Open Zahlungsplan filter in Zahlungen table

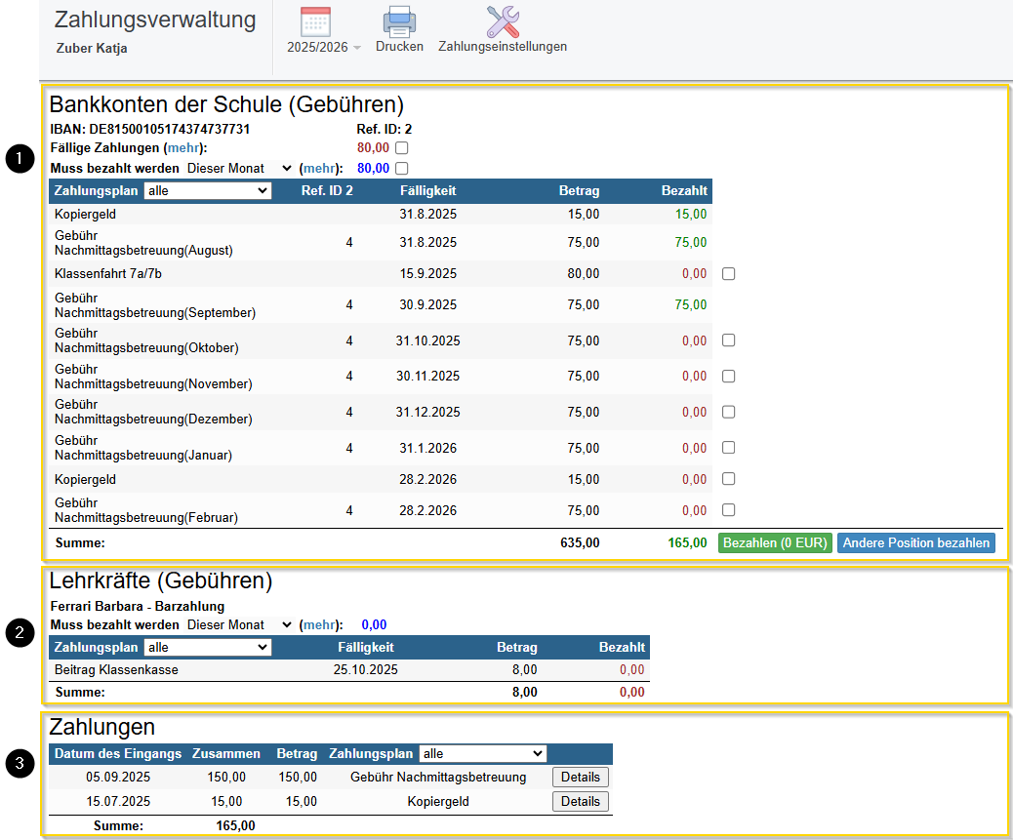(482, 754)
